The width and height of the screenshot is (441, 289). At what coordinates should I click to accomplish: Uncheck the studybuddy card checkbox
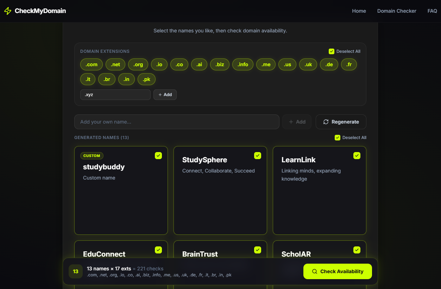tap(158, 156)
